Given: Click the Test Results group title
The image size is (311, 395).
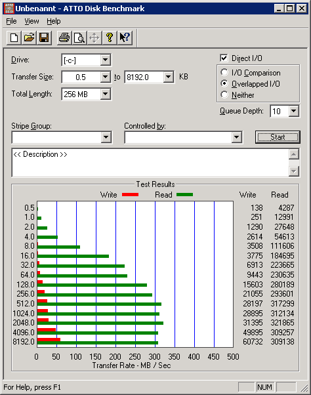Looking at the screenshot, I should point(155,184).
